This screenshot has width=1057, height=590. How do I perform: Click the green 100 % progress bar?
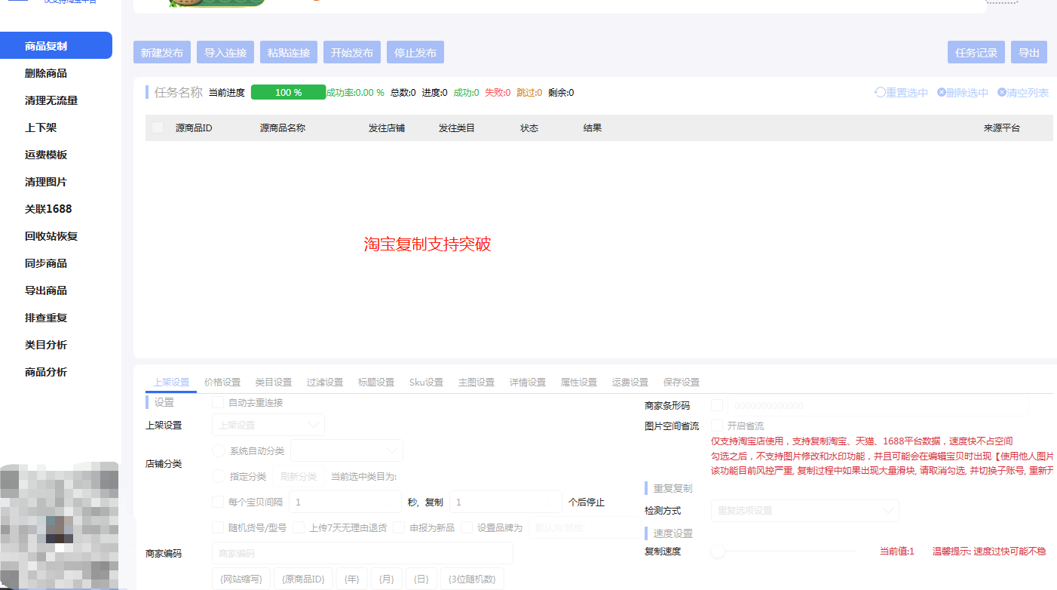(288, 92)
